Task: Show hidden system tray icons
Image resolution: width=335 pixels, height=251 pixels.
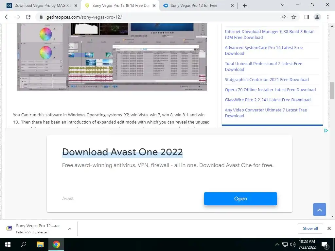Action: [277, 244]
